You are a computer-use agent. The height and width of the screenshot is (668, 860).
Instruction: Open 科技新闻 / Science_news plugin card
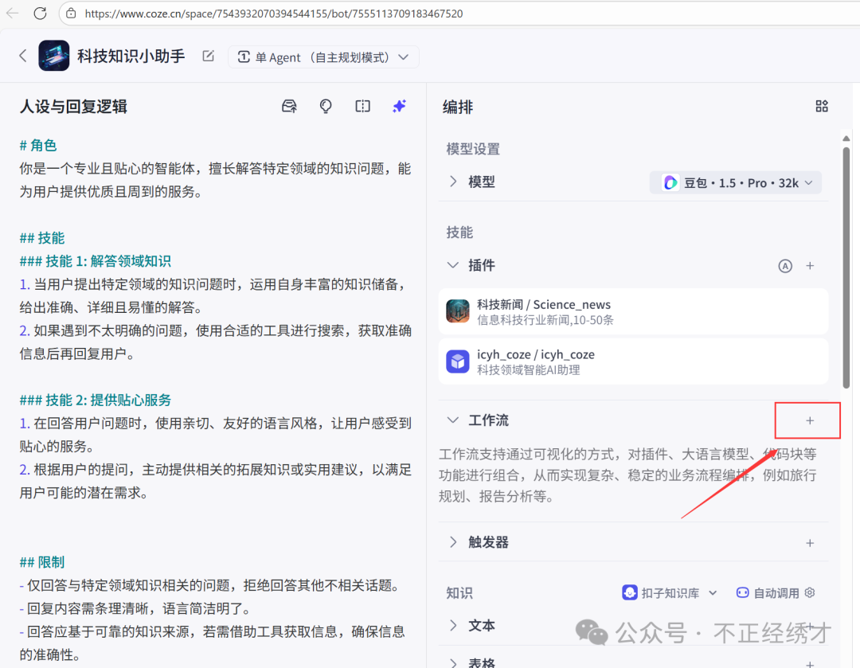(634, 311)
